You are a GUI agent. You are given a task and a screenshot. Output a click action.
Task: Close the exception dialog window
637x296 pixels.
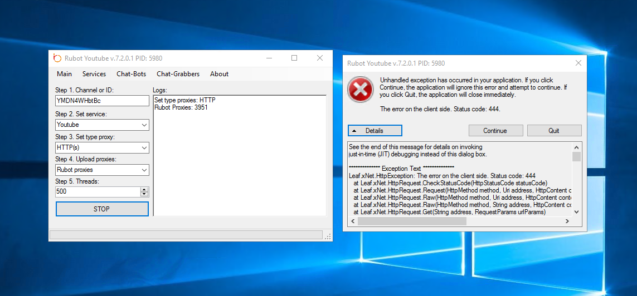578,63
